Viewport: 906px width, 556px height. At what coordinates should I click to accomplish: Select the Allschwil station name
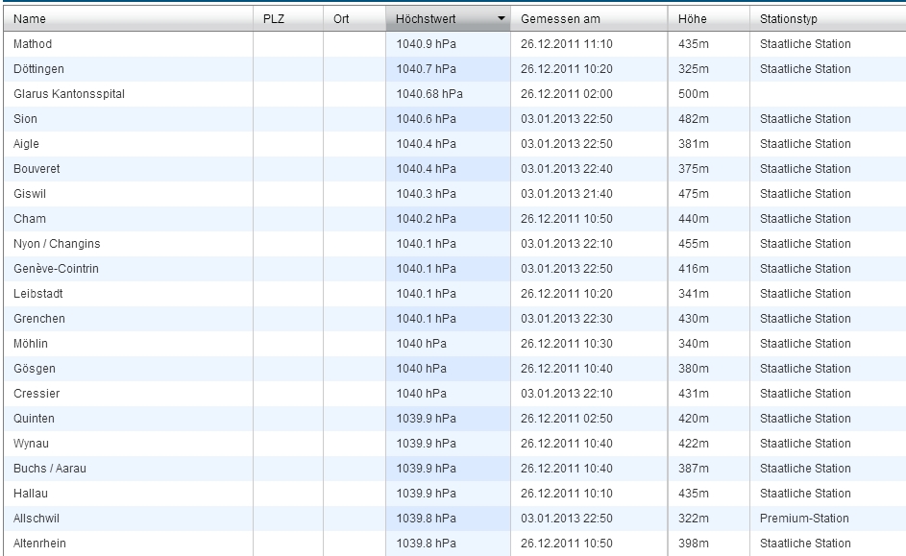(x=37, y=518)
